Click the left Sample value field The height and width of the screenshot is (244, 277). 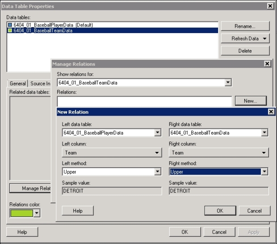click(x=112, y=191)
